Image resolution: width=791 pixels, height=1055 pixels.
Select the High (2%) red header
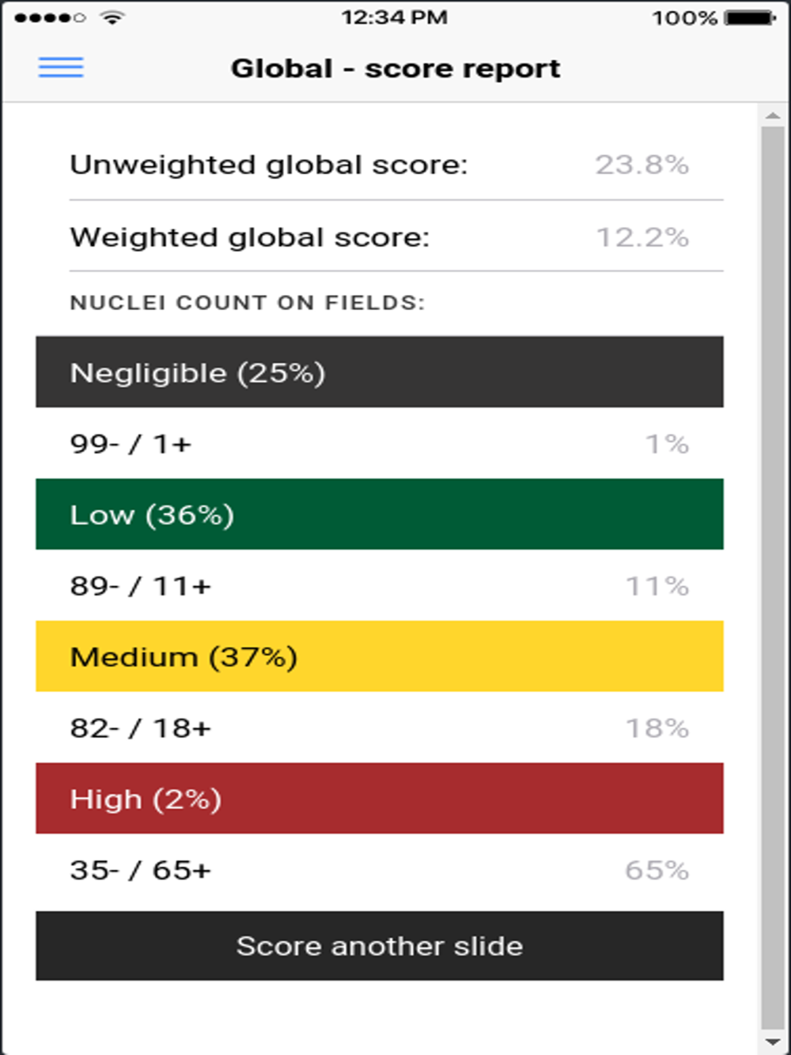coord(380,798)
